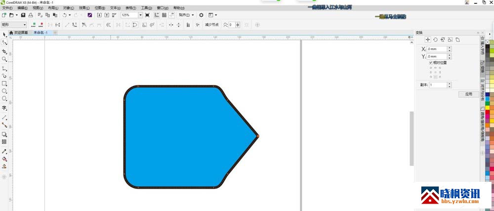Adjust the X position spinner arrows
The height and width of the screenshot is (211, 494).
[449, 49]
